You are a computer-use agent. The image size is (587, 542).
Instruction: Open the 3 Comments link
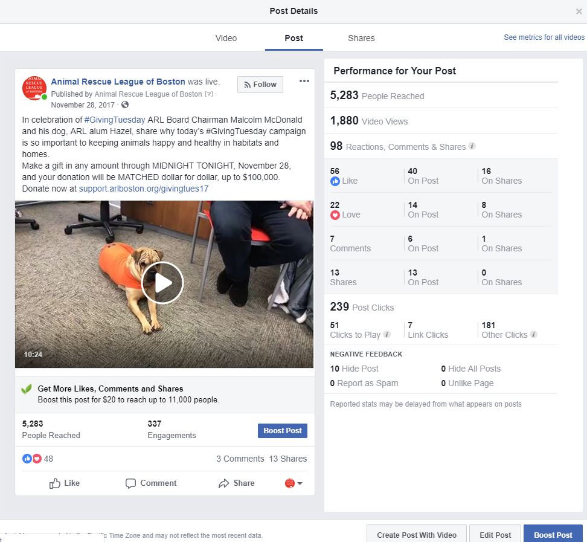[240, 459]
